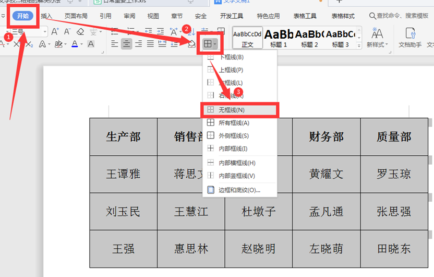Image resolution: width=434 pixels, height=277 pixels.
Task: Click the numbered list icon
Action: pos(130,31)
